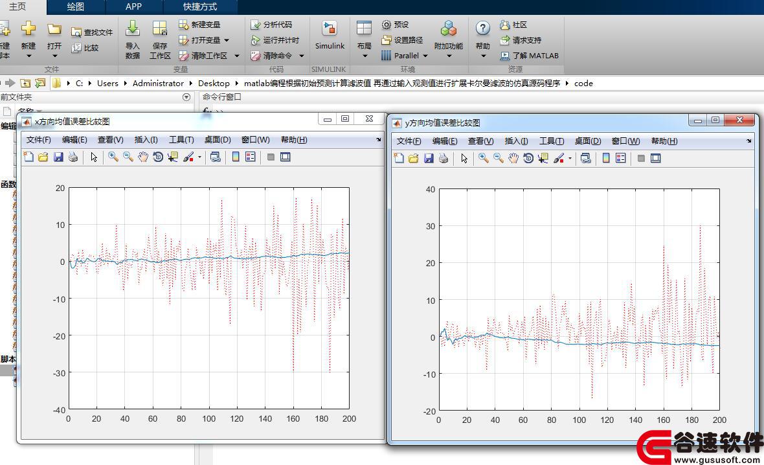Viewport: 764px width, 465px height.
Task: Switch to APP ribbon tab
Action: [x=133, y=7]
